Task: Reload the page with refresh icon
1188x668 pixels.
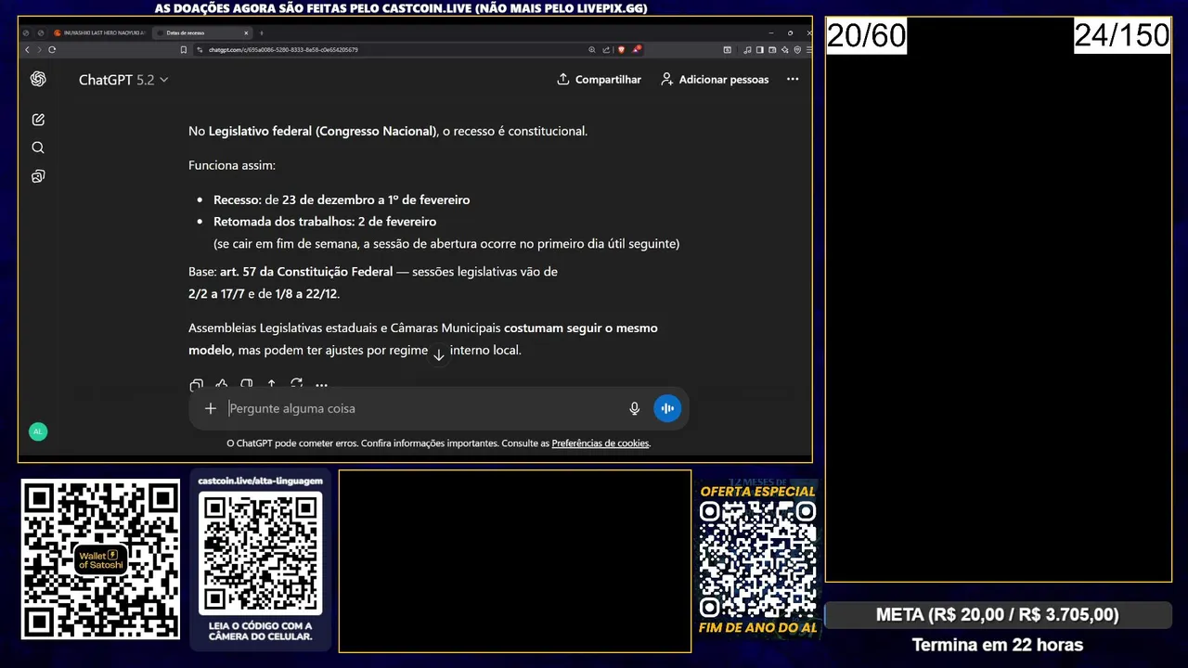Action: [52, 49]
